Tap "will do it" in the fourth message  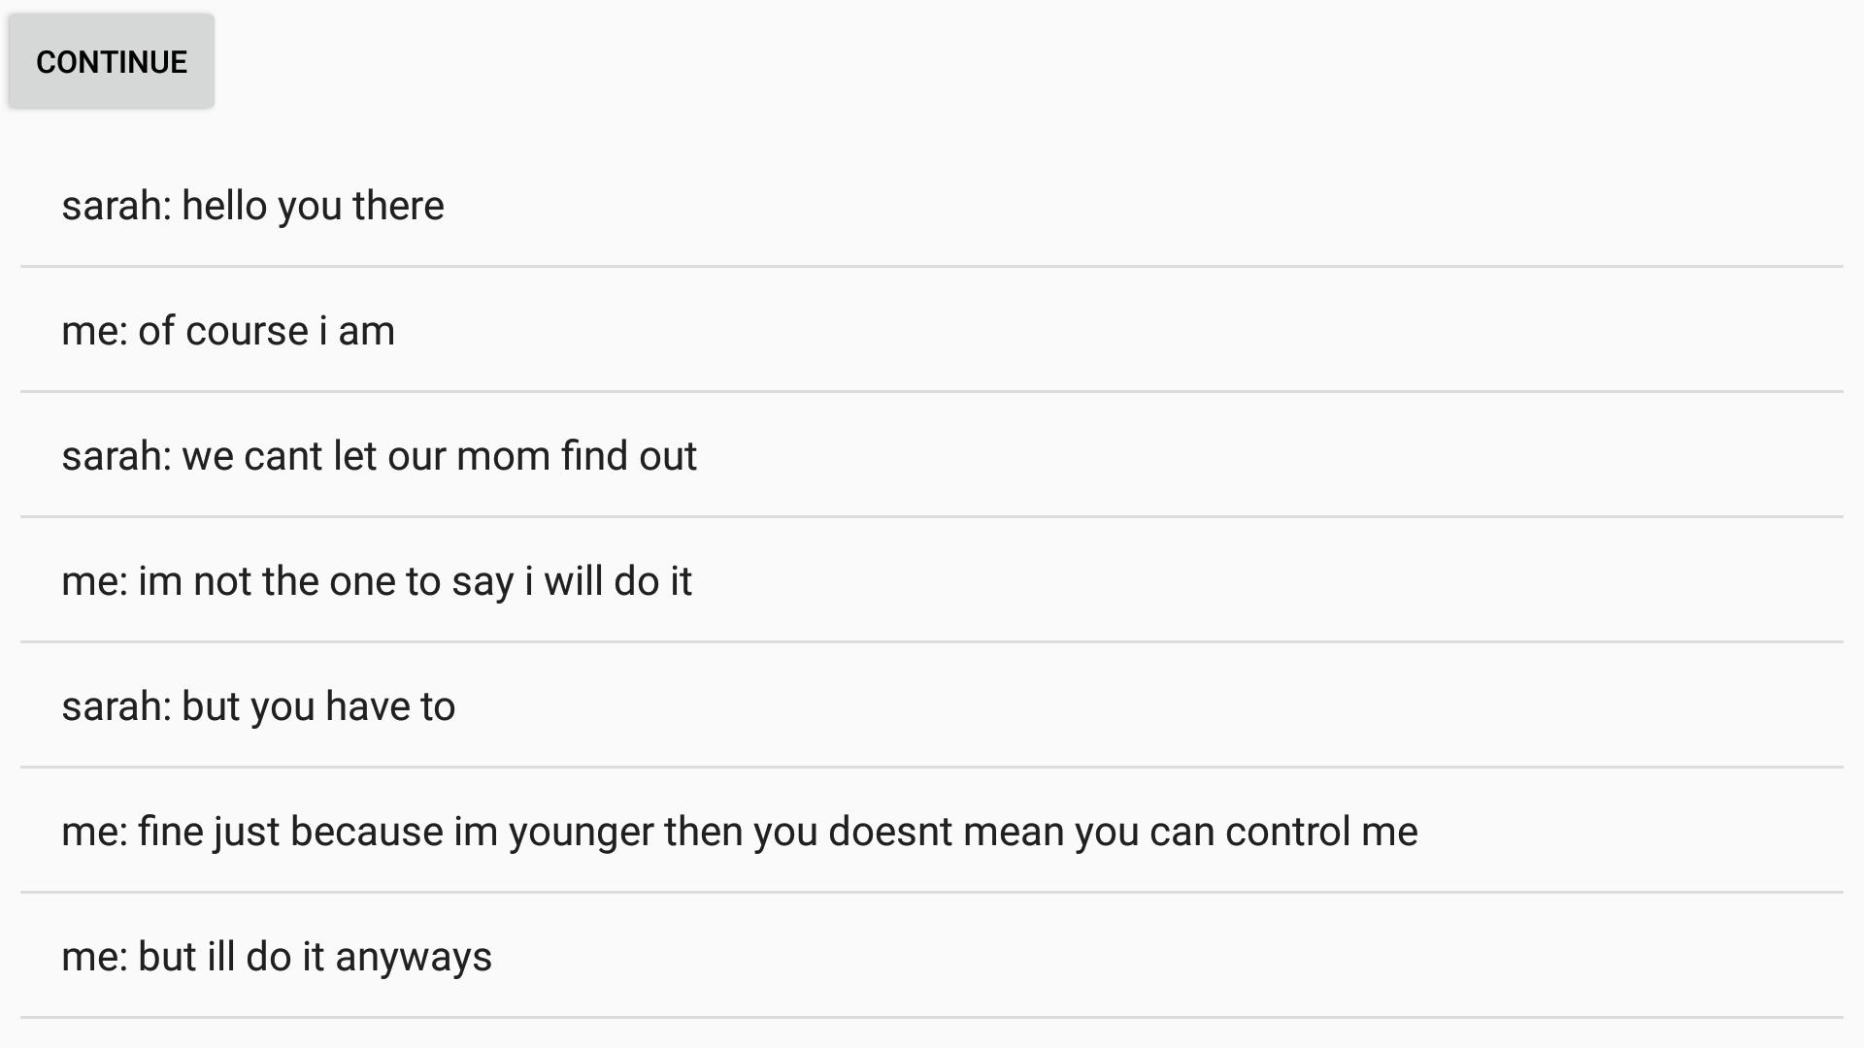617,581
